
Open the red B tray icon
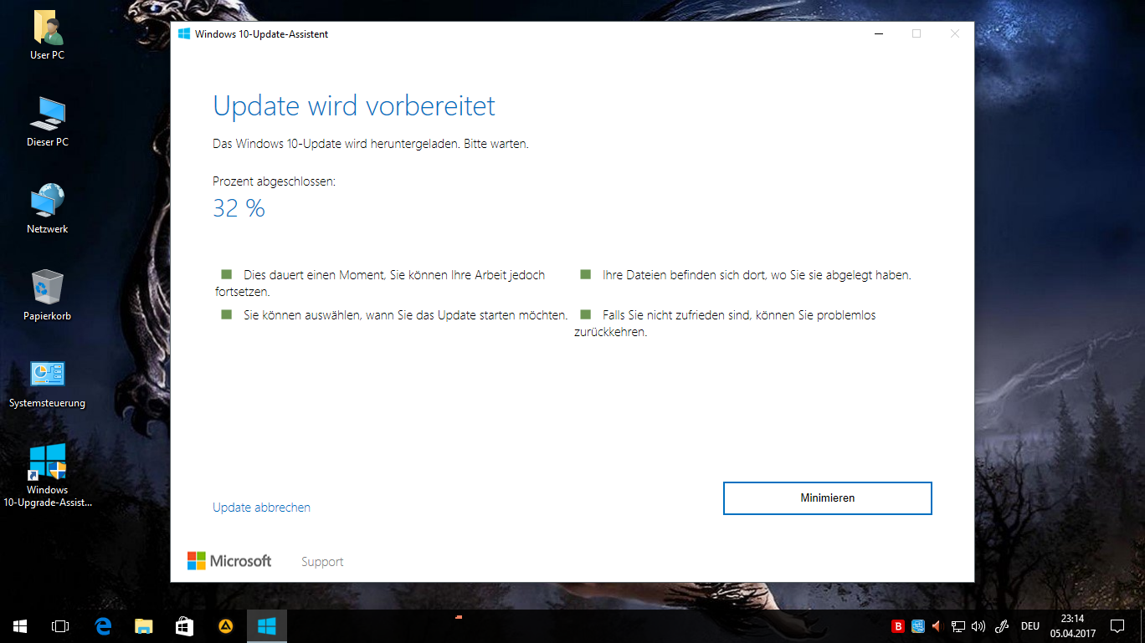898,626
